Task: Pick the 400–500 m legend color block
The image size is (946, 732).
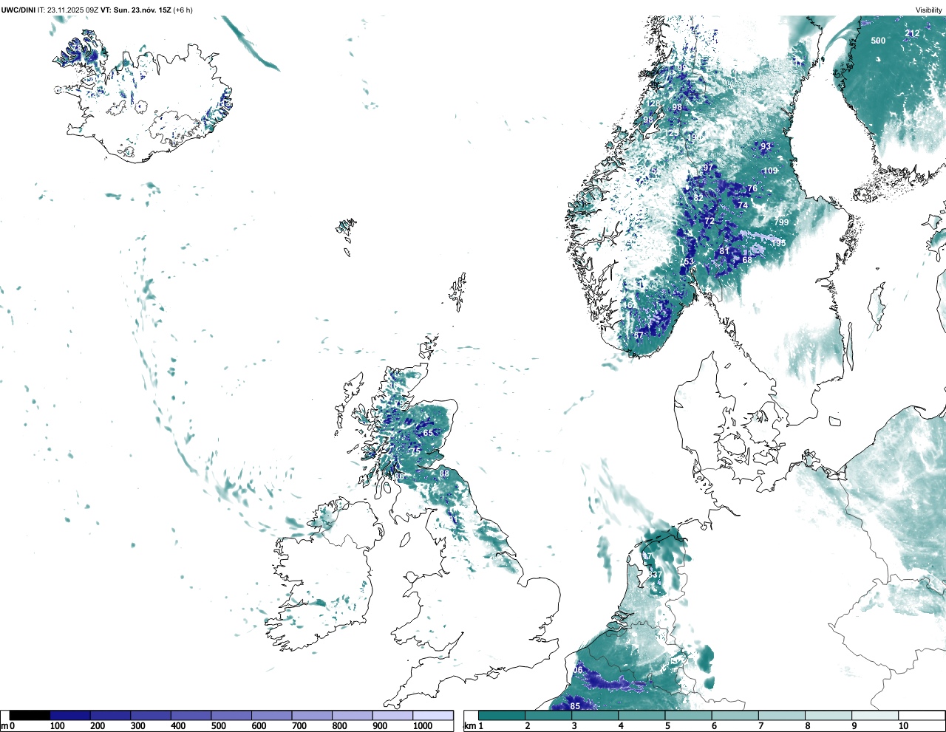Action: coord(191,715)
